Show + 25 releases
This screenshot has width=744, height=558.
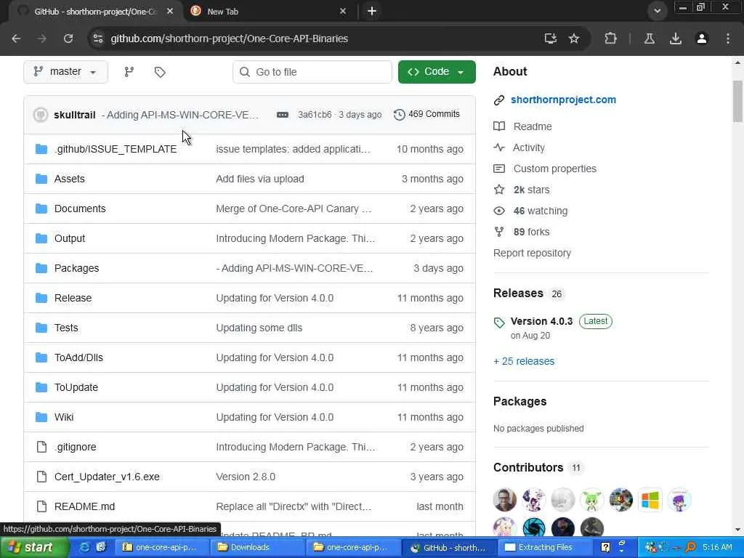coord(524,361)
